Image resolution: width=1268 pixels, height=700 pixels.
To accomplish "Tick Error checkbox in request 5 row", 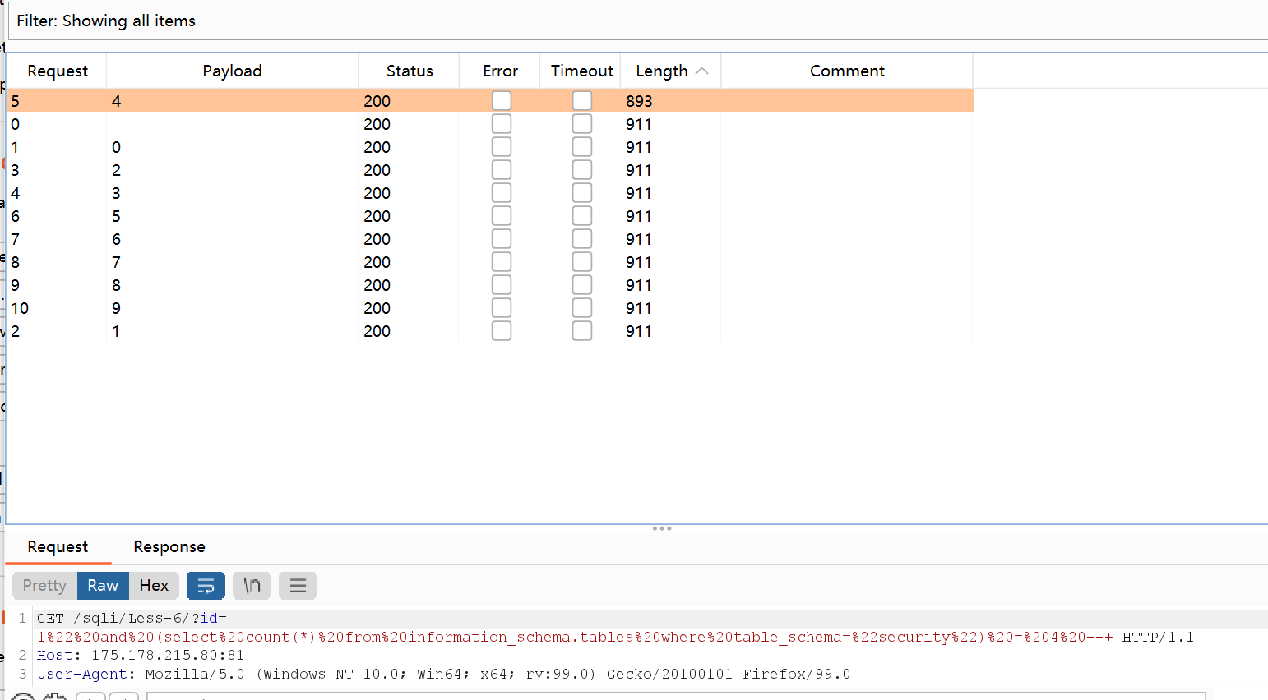I will coord(502,101).
